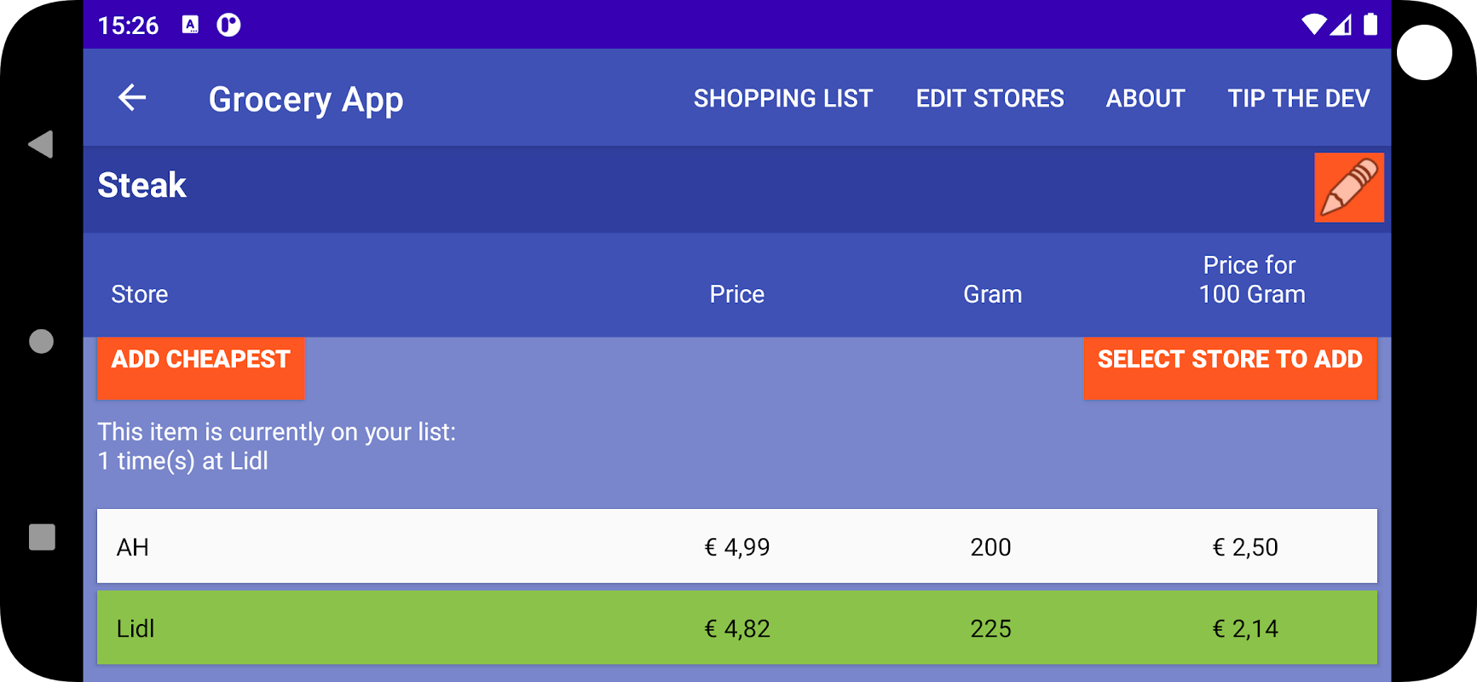Tap the battery indicator icon
This screenshot has width=1477, height=682.
click(1370, 25)
